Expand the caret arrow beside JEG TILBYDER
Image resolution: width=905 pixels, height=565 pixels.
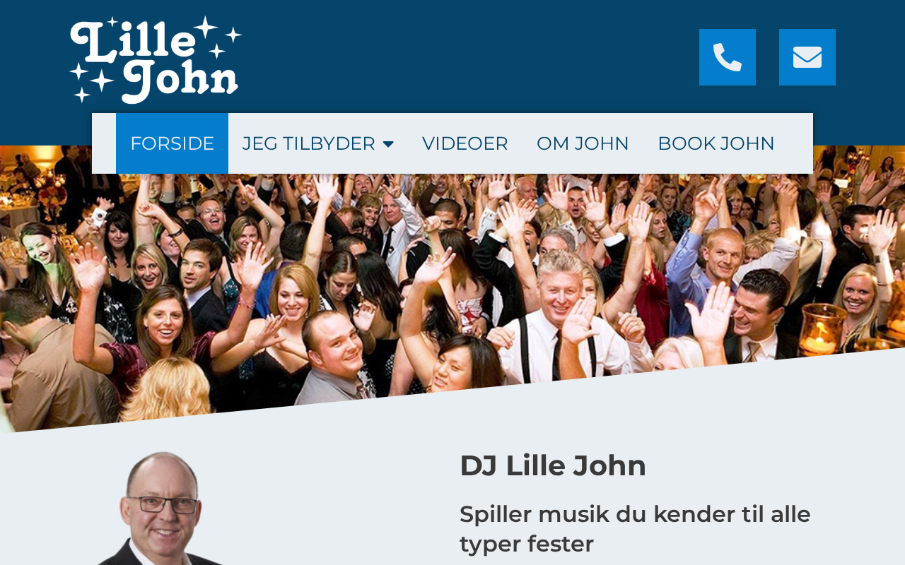click(388, 144)
